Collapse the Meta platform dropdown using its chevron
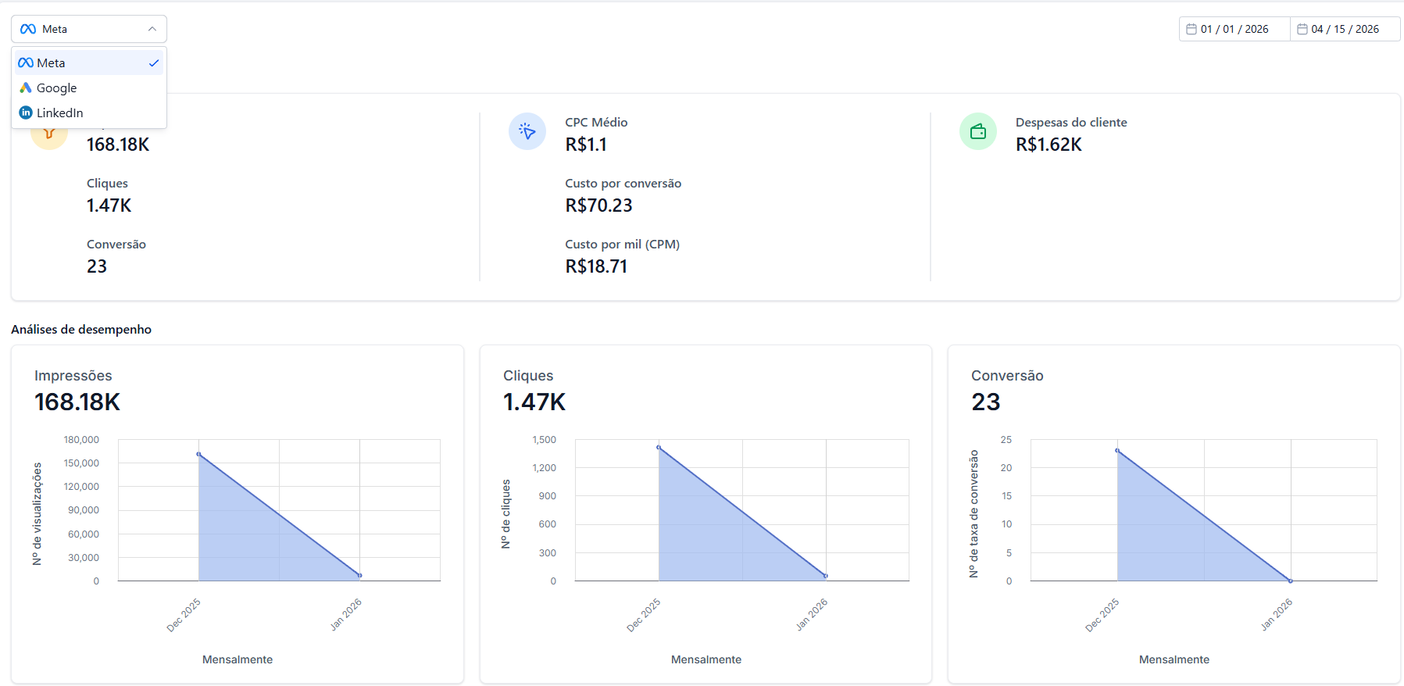 tap(152, 29)
